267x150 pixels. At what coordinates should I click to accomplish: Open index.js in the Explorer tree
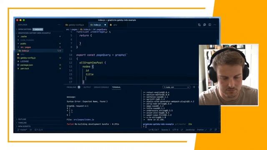click(x=25, y=51)
